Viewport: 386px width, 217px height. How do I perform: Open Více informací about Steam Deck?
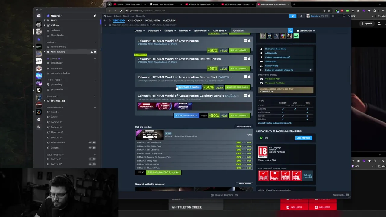click(x=303, y=138)
